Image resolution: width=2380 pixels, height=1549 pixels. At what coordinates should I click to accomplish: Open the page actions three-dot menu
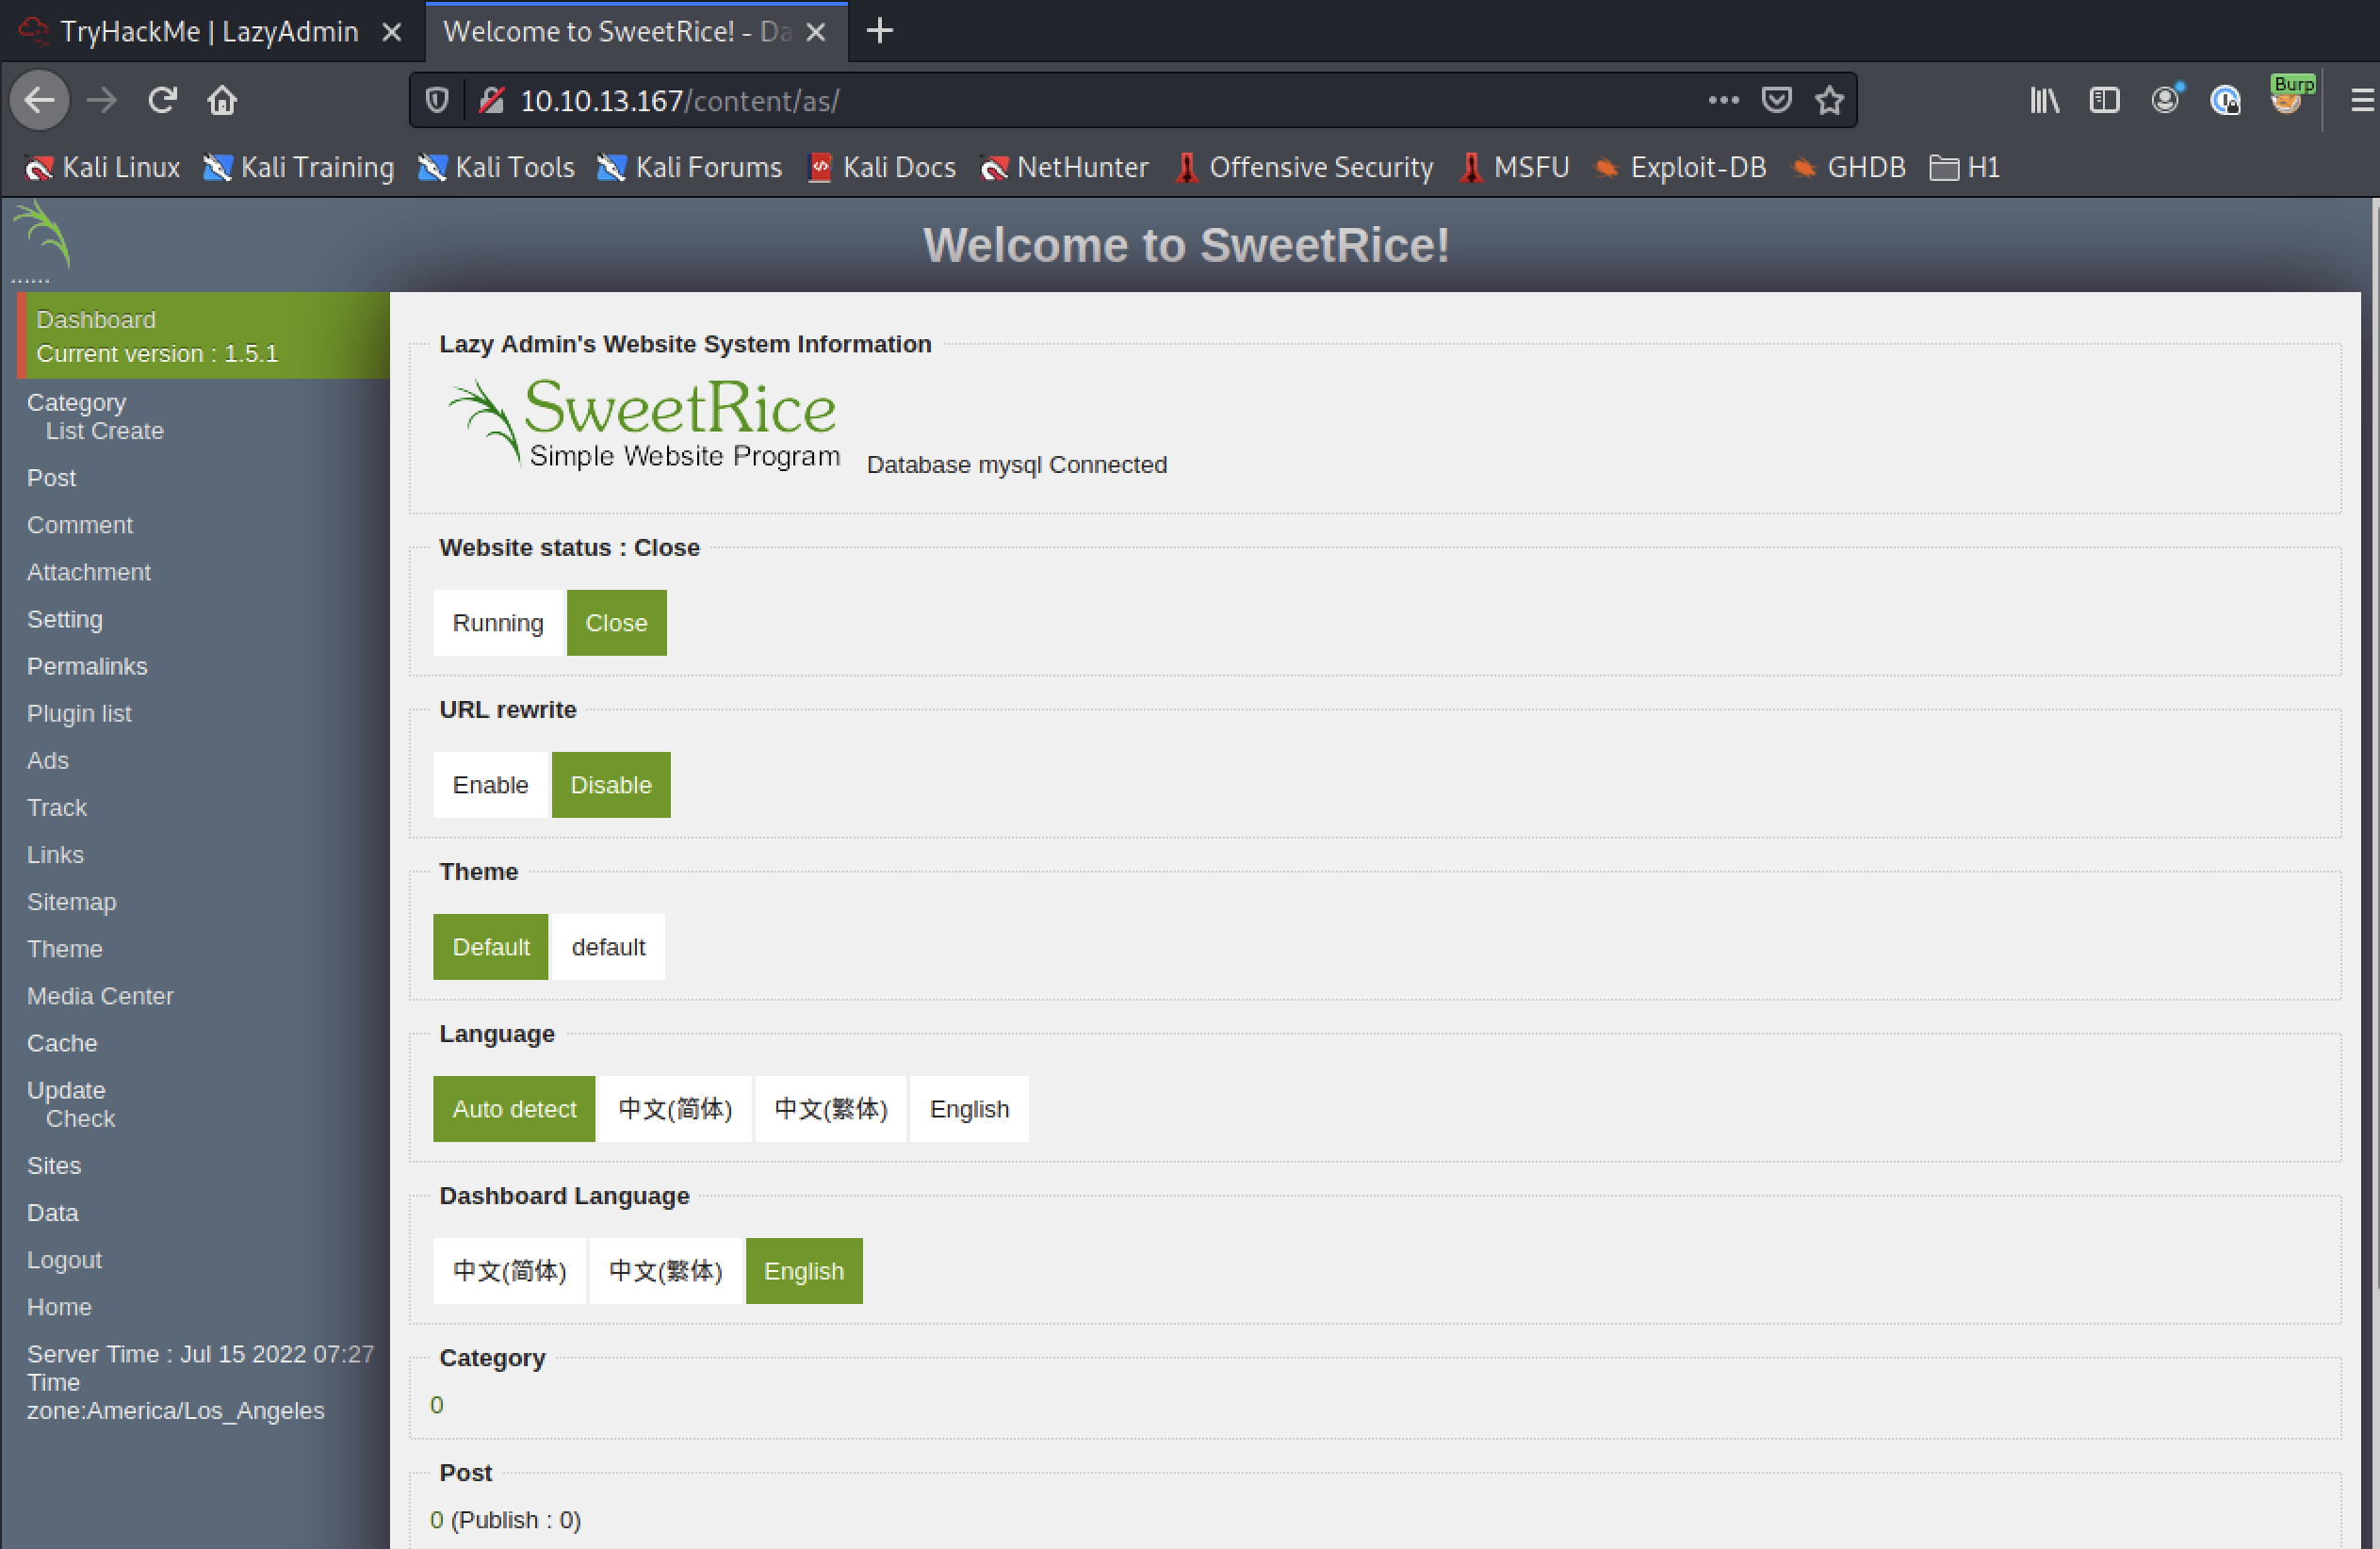(1723, 100)
